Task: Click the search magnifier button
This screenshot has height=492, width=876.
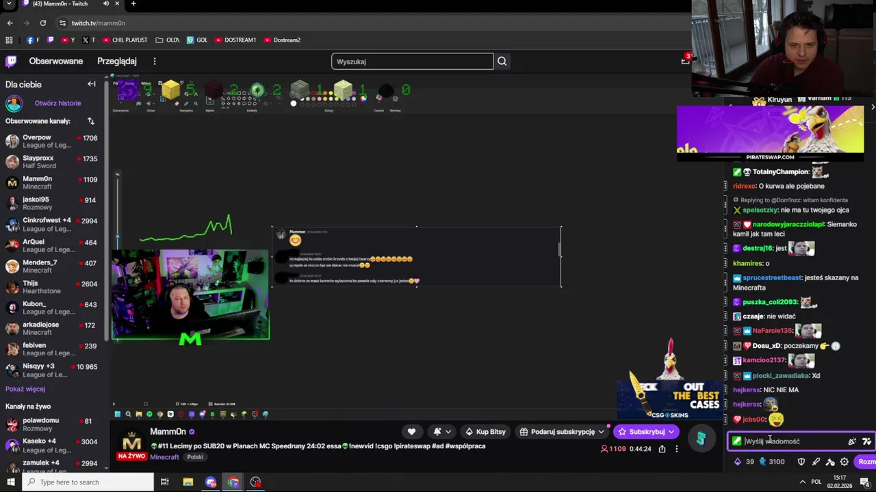Action: [502, 61]
